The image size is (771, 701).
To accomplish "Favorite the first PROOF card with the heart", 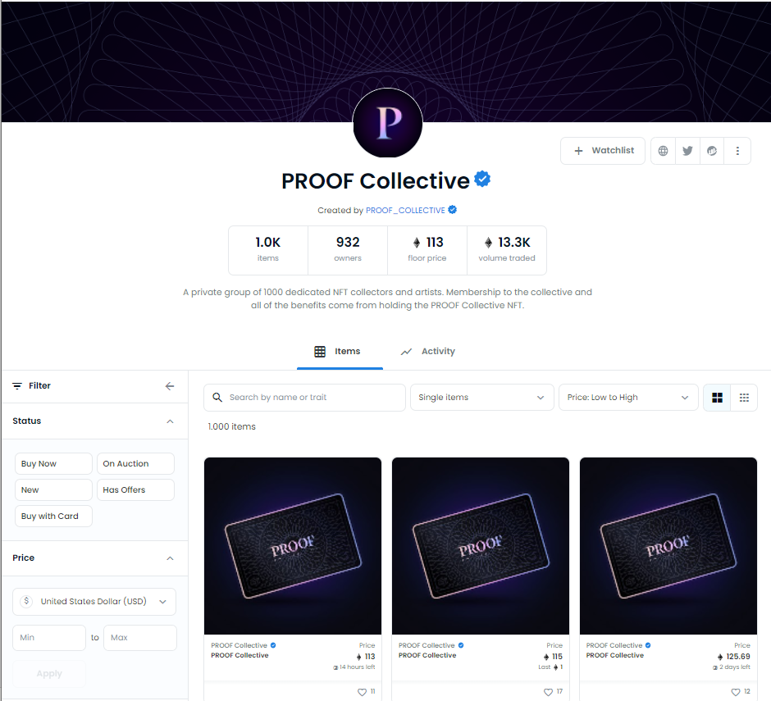I will coord(362,692).
